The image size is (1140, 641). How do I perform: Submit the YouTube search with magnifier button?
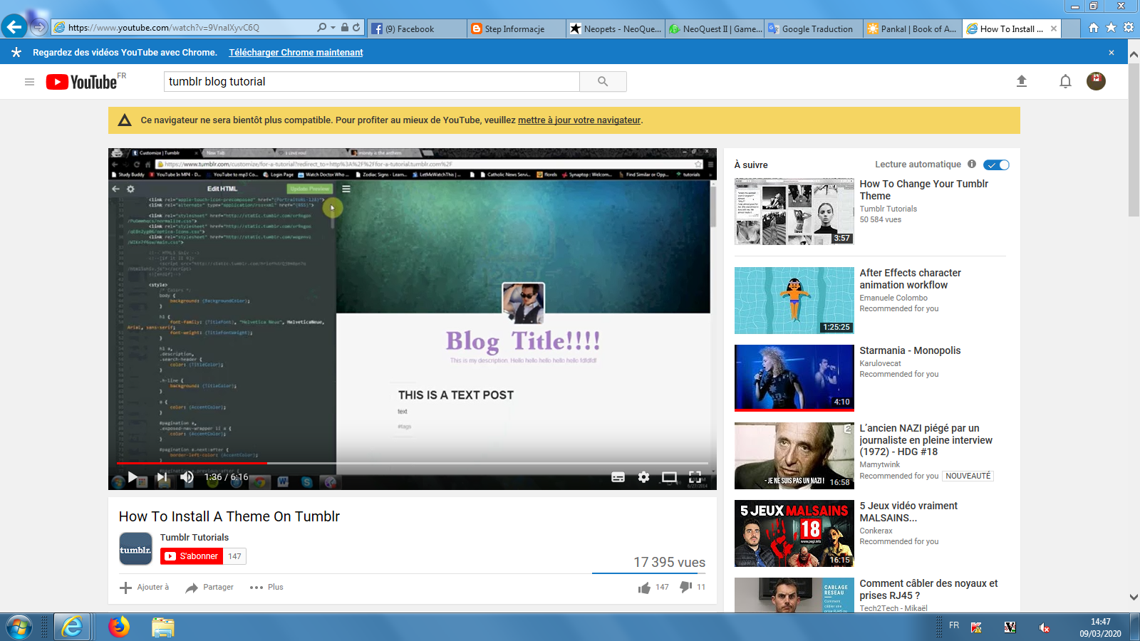[x=603, y=81]
